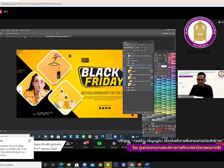The image size is (224, 168).
Task: Open Essentials workspace dropdown
Action: point(169,34)
